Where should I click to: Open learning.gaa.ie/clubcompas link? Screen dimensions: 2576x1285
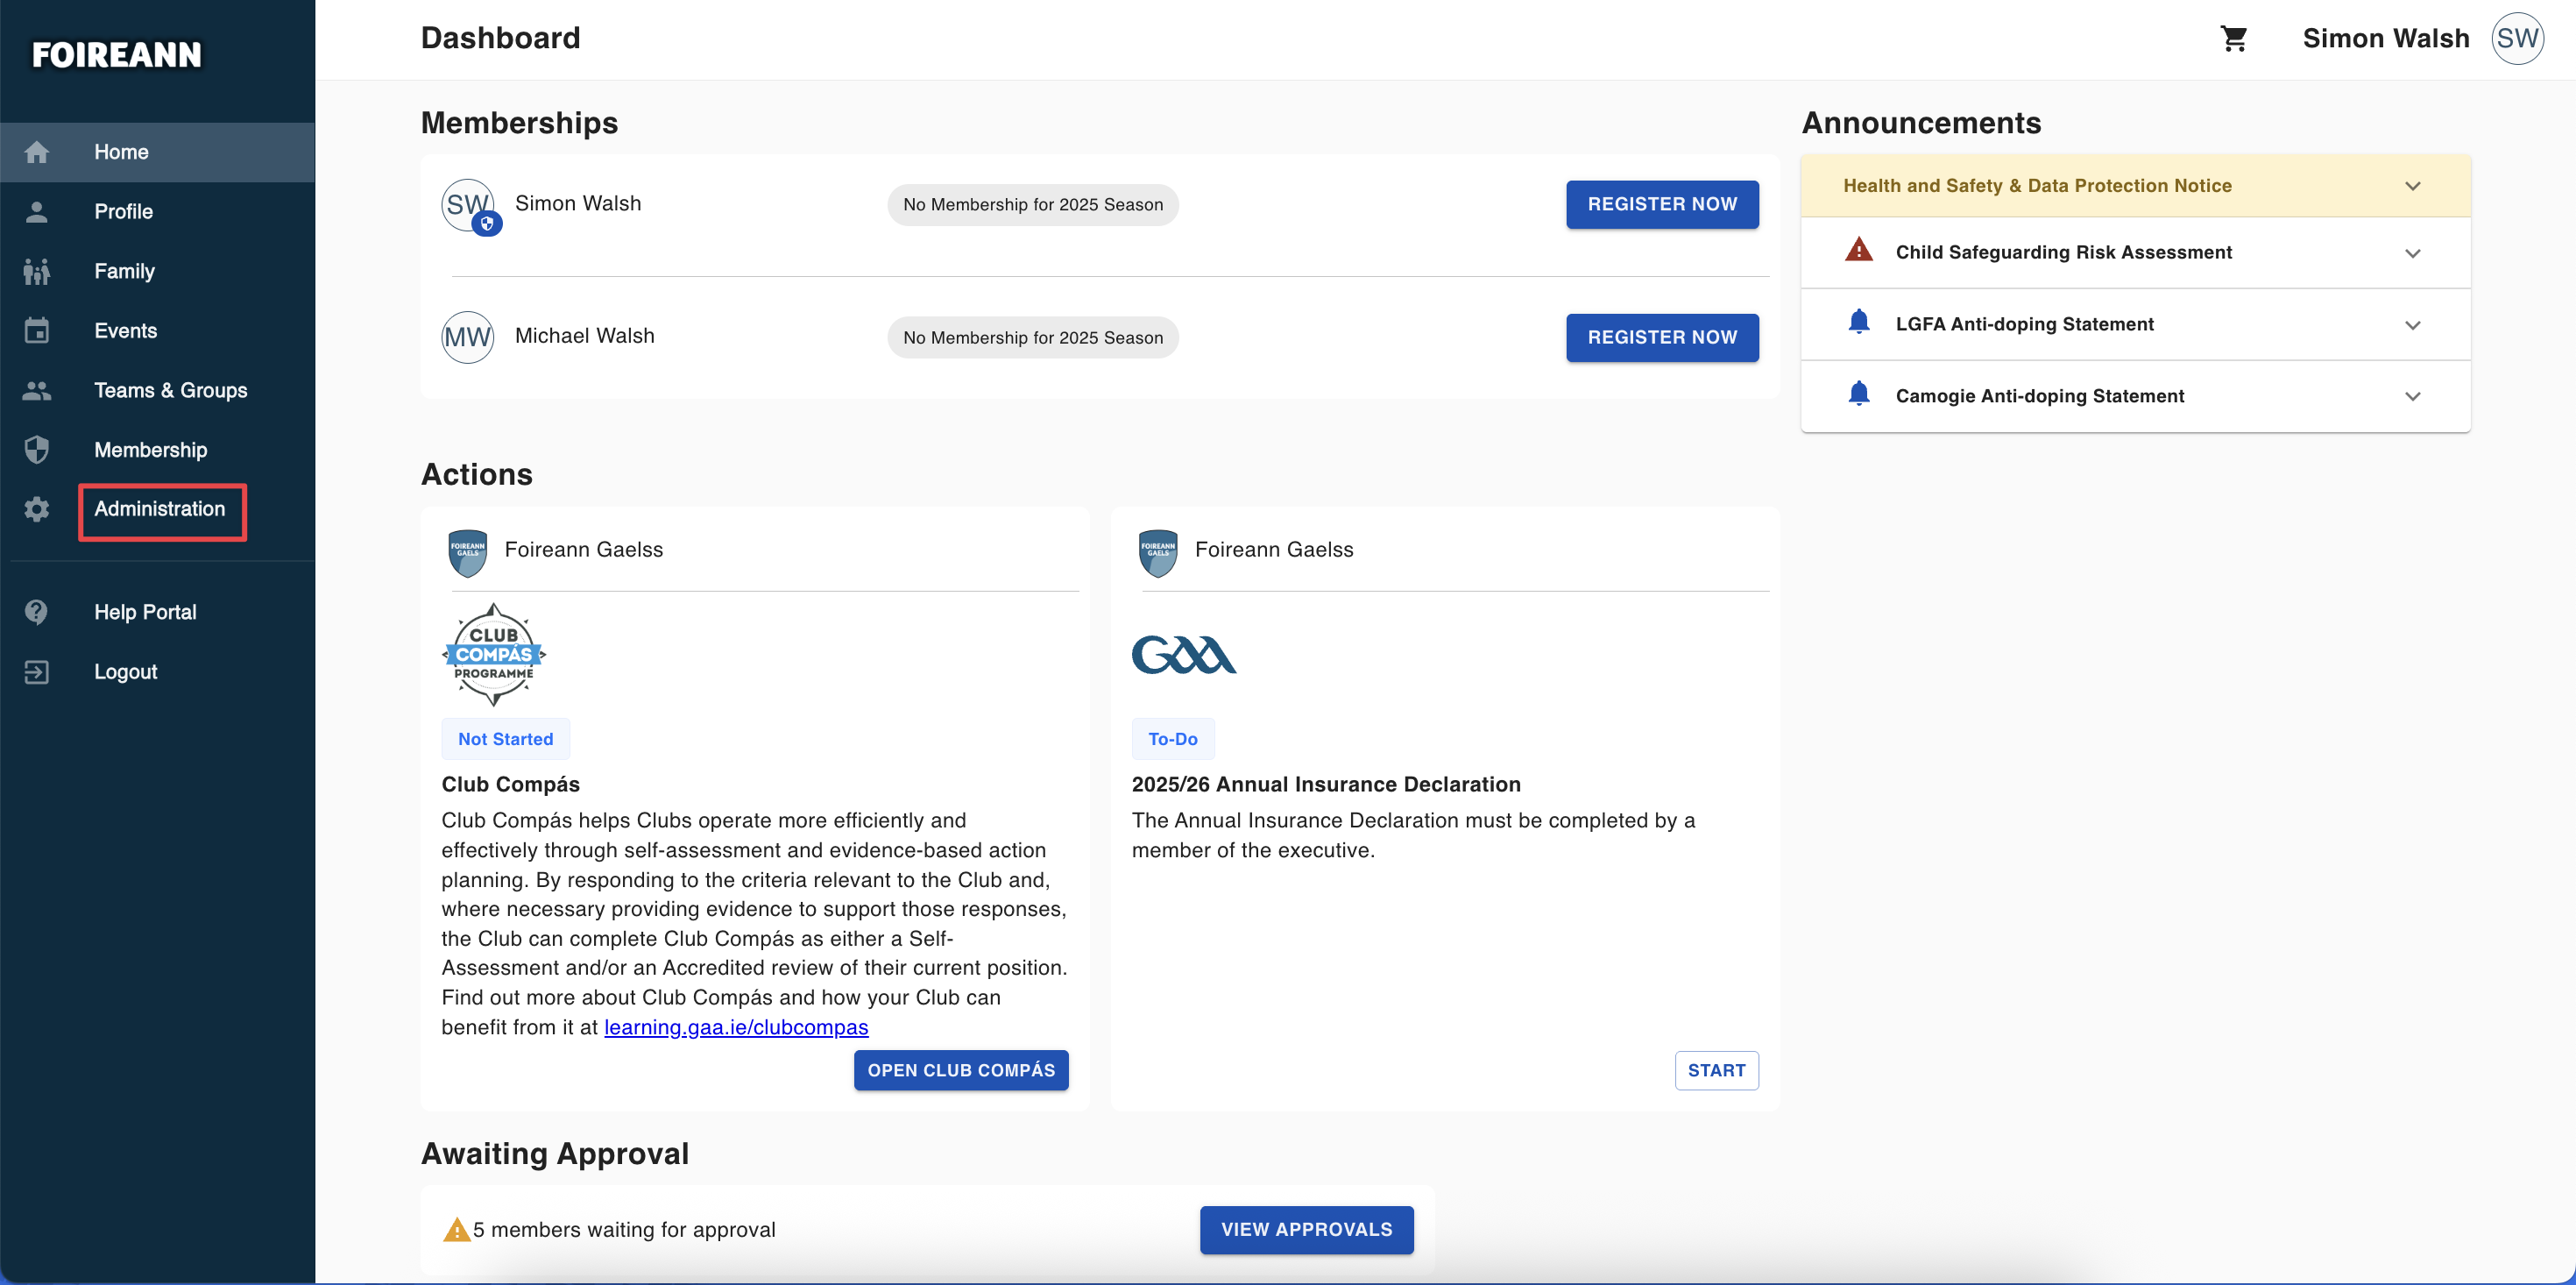tap(736, 1026)
